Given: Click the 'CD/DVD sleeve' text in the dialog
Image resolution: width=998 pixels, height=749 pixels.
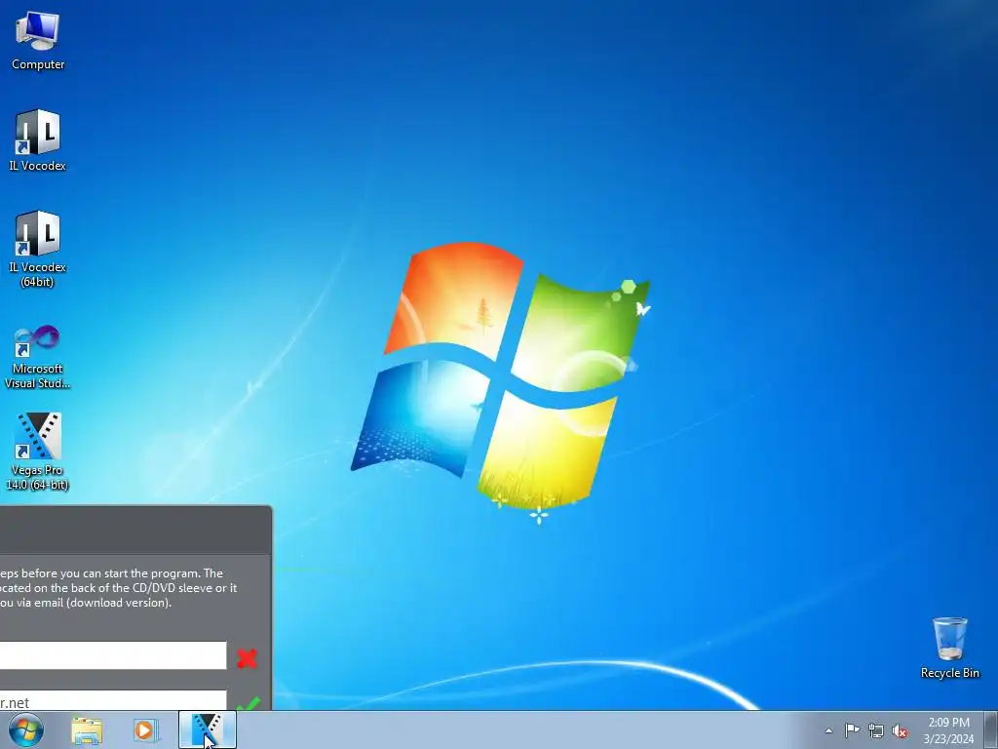Looking at the screenshot, I should 173,588.
